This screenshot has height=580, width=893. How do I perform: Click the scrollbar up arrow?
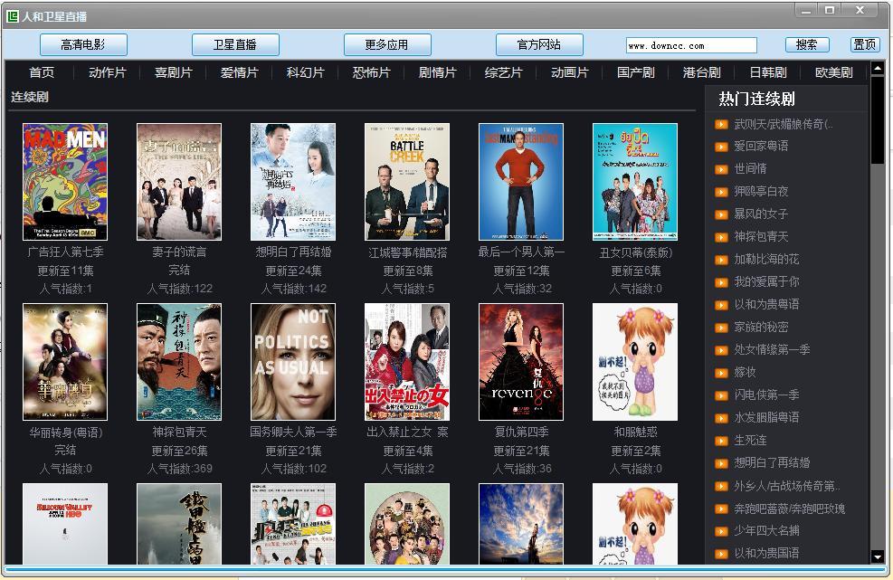(878, 69)
